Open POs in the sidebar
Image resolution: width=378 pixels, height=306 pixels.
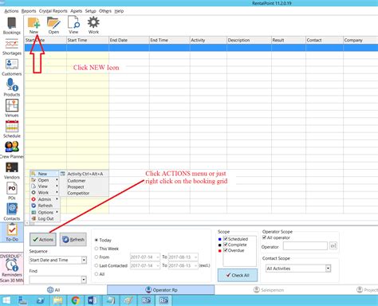point(12,191)
